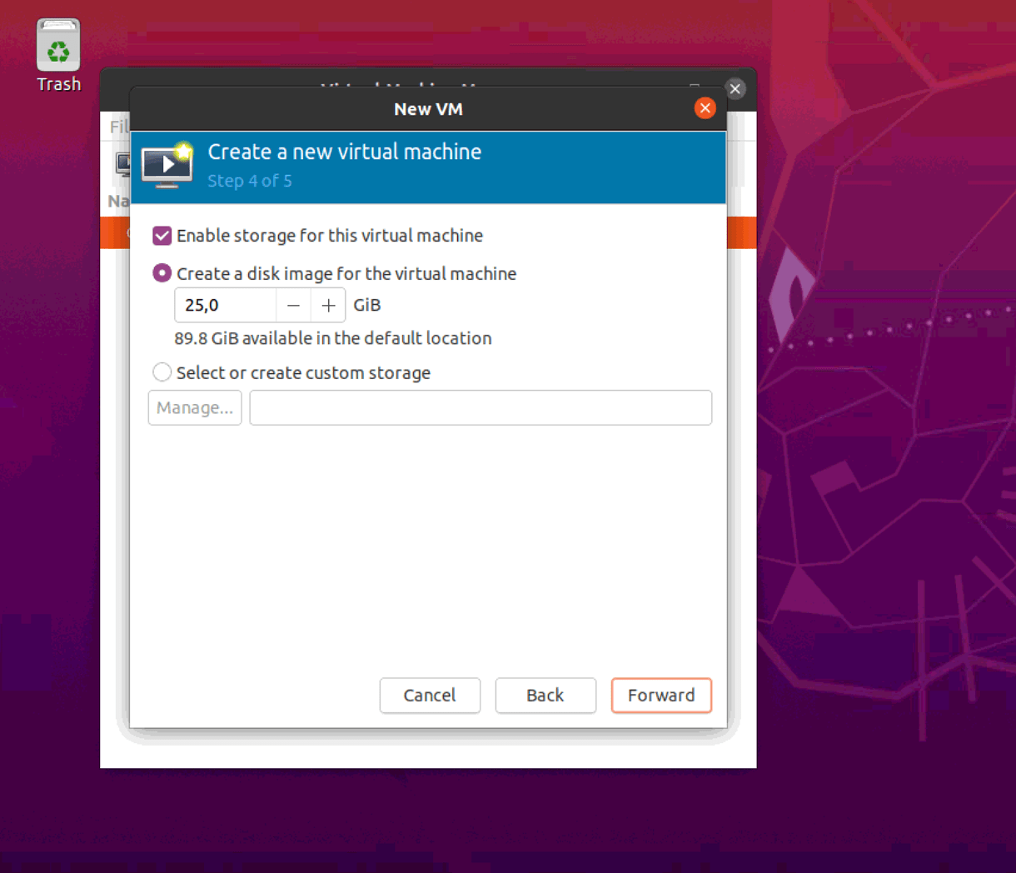Uncheck Enable storage for this virtual machine
The width and height of the screenshot is (1016, 873).
click(162, 236)
